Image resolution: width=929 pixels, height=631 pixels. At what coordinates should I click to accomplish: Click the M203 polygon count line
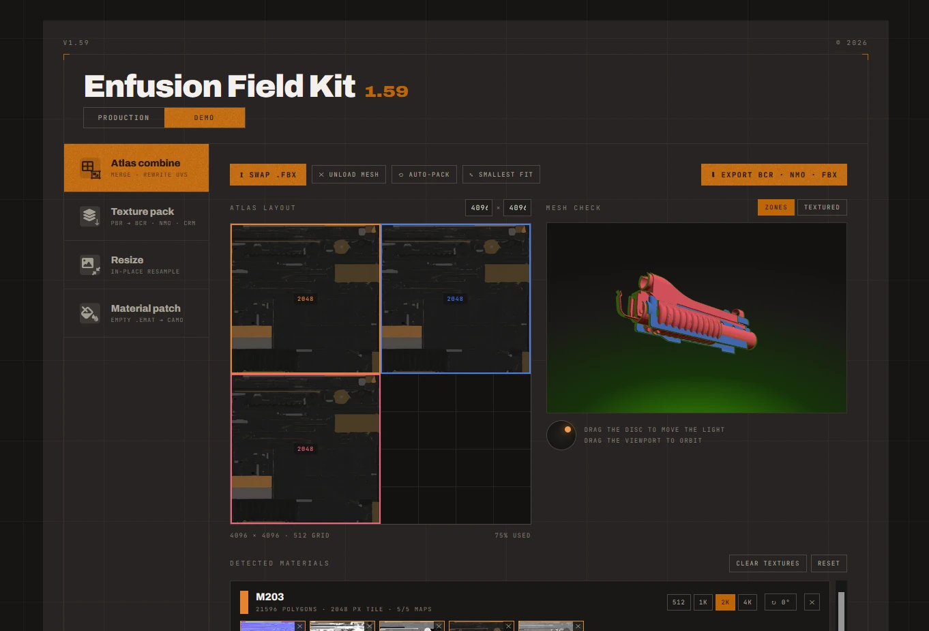pos(344,609)
